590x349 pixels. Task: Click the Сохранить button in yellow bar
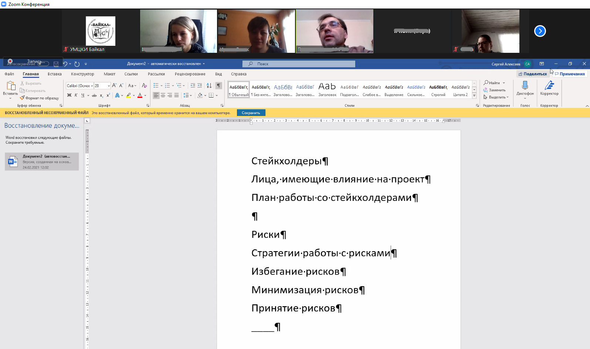click(251, 113)
